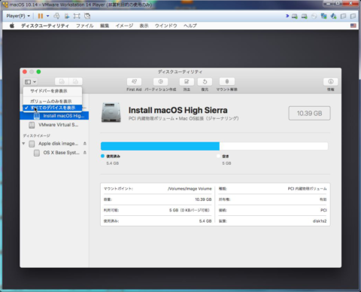The image size is (361, 292).
Task: Click the VMware fullscreen mode icon
Action: pos(77,16)
